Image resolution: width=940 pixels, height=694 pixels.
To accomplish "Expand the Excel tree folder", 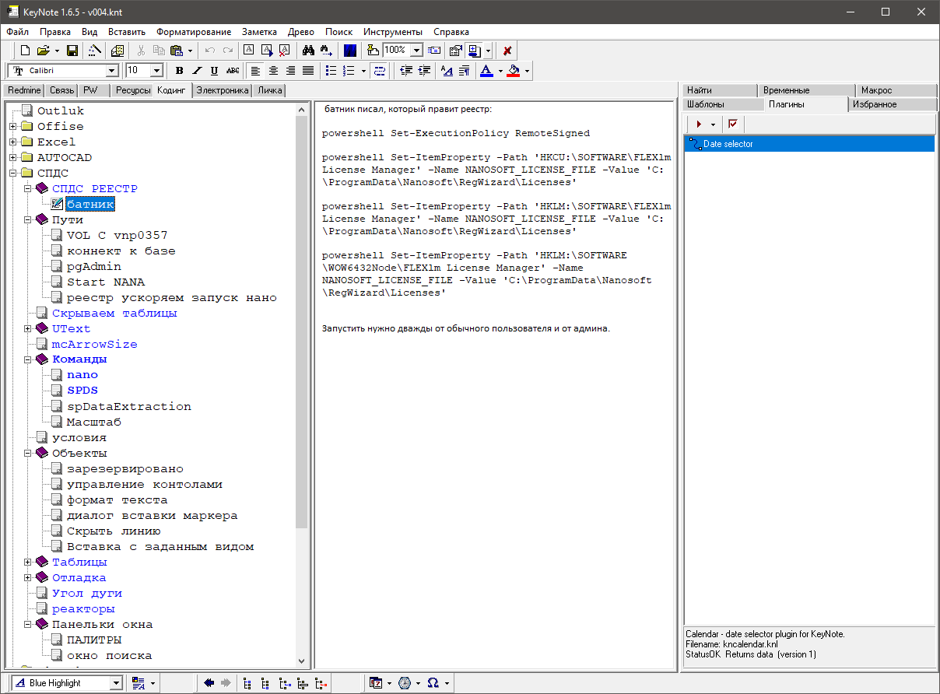I will click(12, 142).
